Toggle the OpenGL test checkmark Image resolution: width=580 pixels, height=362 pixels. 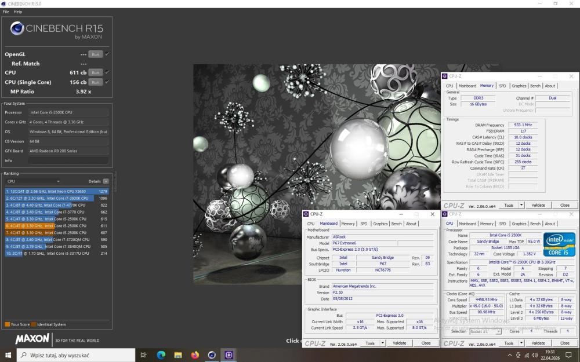pyautogui.click(x=107, y=54)
